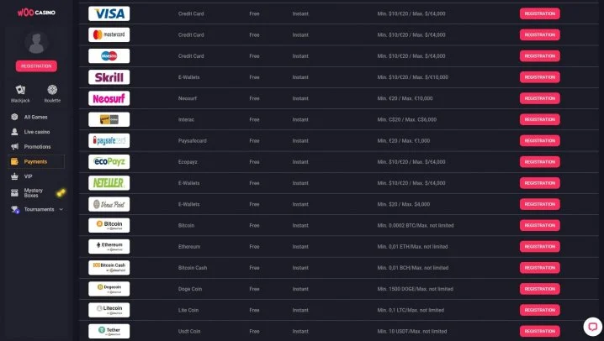The width and height of the screenshot is (604, 341).
Task: Click the Bitcoin payment logo
Action: (x=109, y=225)
